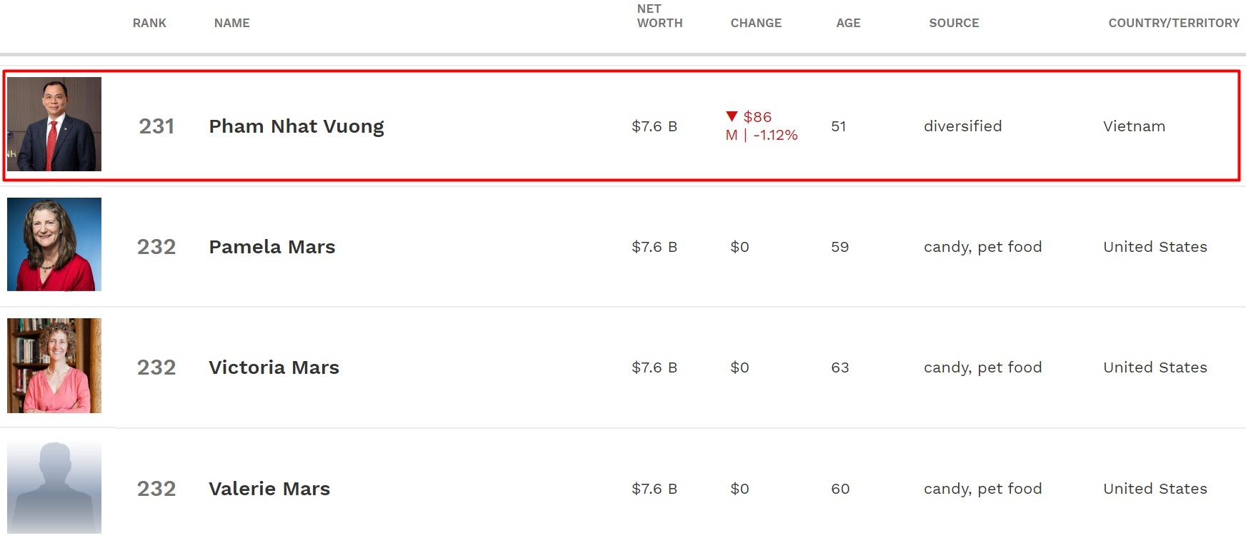Click the CHANGE column header
Screen dimensions: 1246x548
[756, 23]
